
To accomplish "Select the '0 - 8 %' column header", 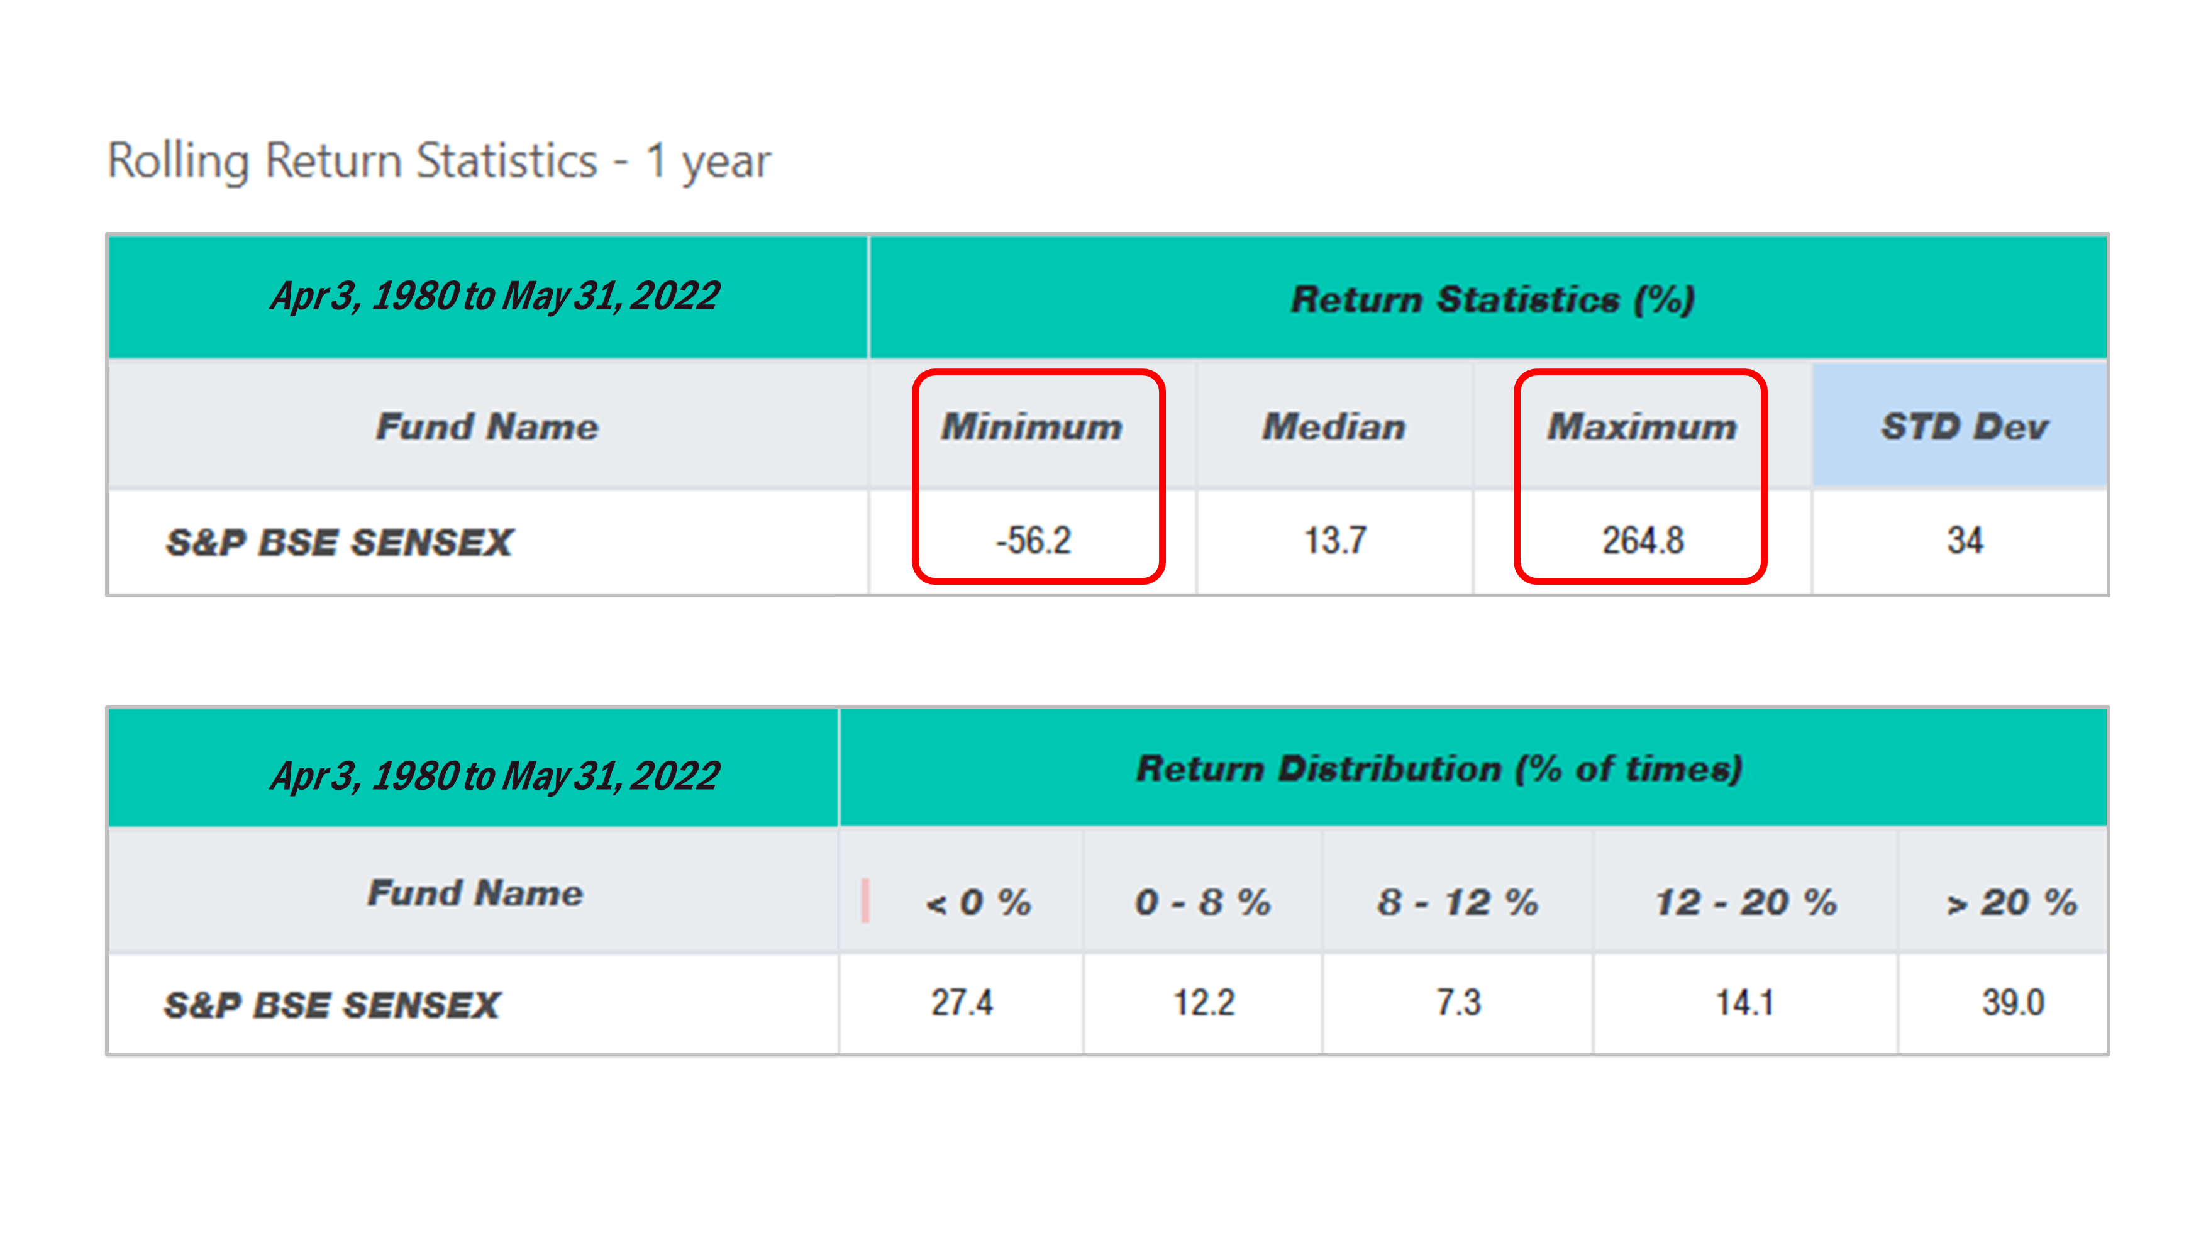I will (x=1202, y=903).
